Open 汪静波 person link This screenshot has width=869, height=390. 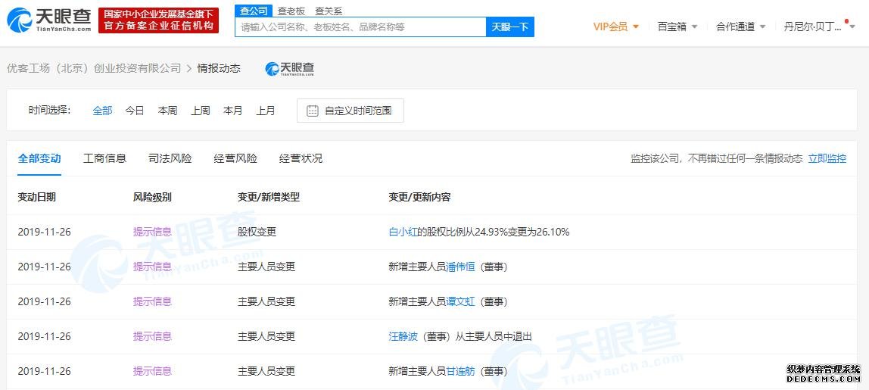[403, 336]
